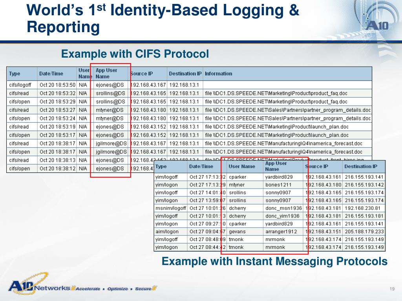This screenshot has width=402, height=301.
Task: Select the 'Oct 27 17:13:32' timestamp
Action: [x=207, y=177]
